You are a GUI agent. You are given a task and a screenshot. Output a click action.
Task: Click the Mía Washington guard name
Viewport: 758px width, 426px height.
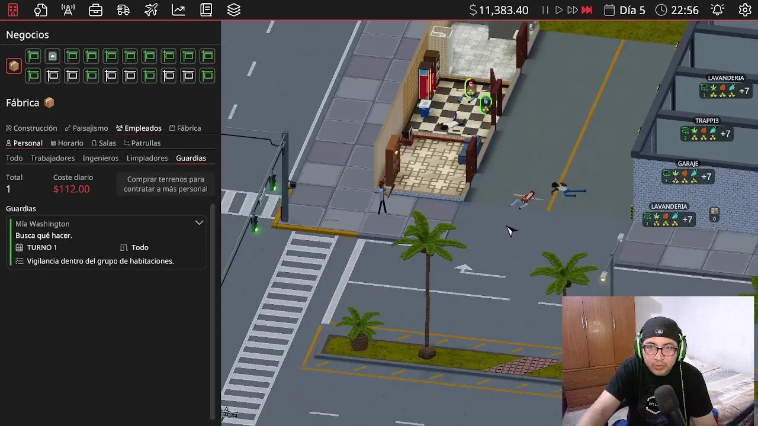point(43,224)
